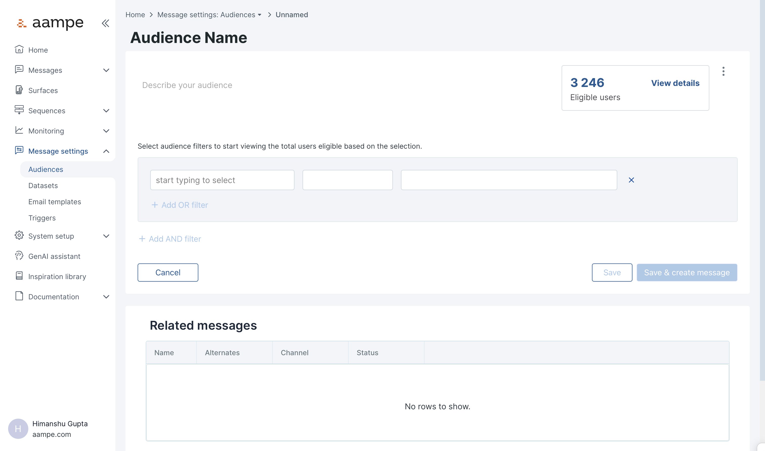Image resolution: width=765 pixels, height=451 pixels.
Task: Open the View details link
Action: point(675,83)
